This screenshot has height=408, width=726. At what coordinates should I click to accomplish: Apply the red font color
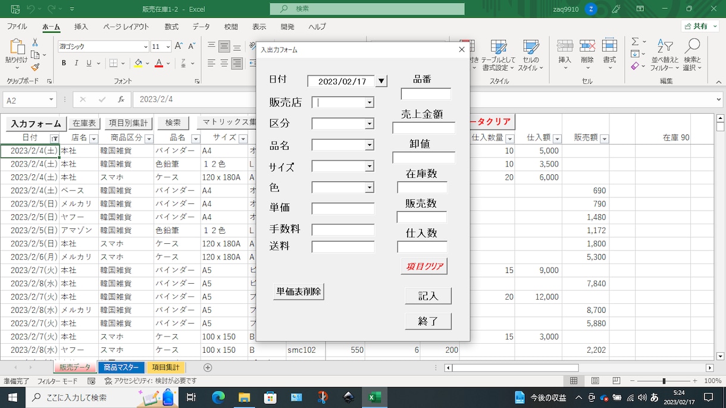pos(159,63)
